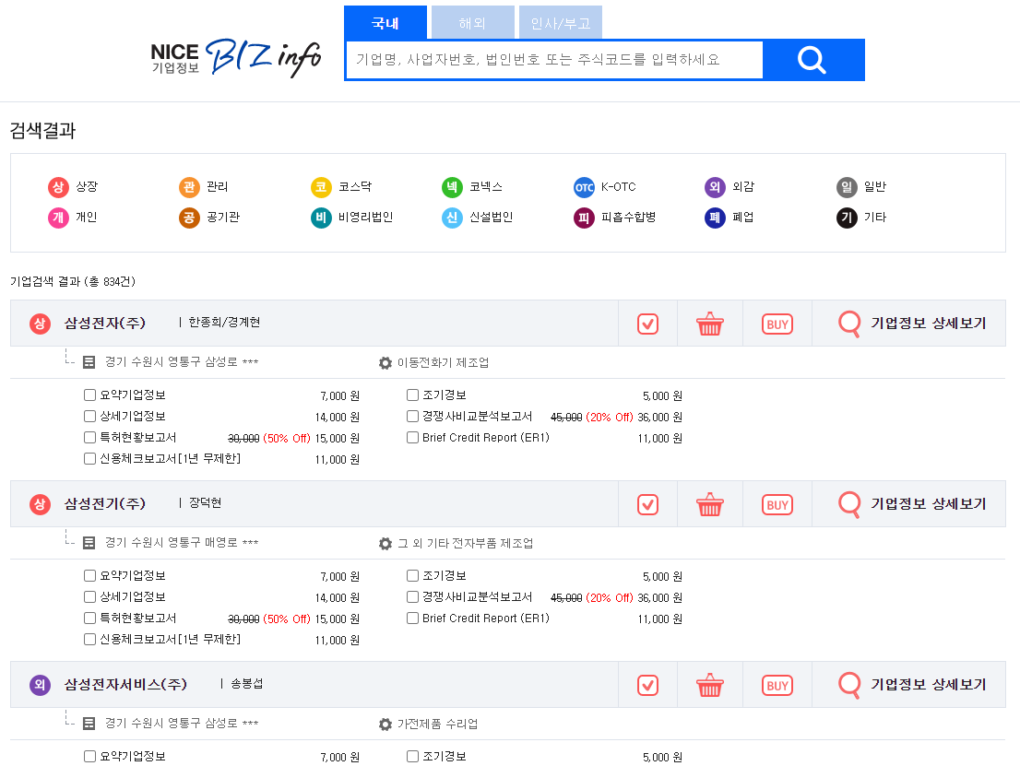Enable 신용체크보고서[1년 무제한] under 삼성전기(주)
The image size is (1020, 766).
90,640
